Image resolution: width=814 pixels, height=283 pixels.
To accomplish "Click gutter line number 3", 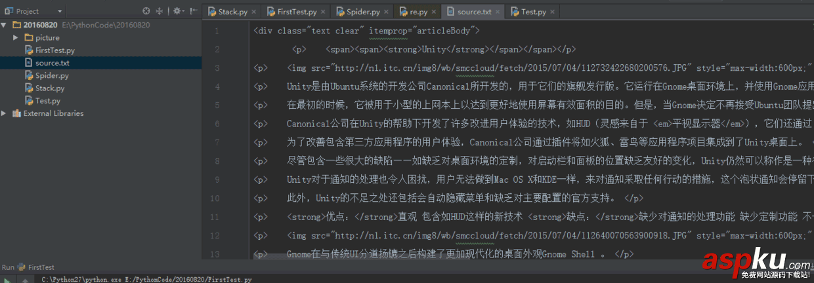I will click(x=217, y=68).
